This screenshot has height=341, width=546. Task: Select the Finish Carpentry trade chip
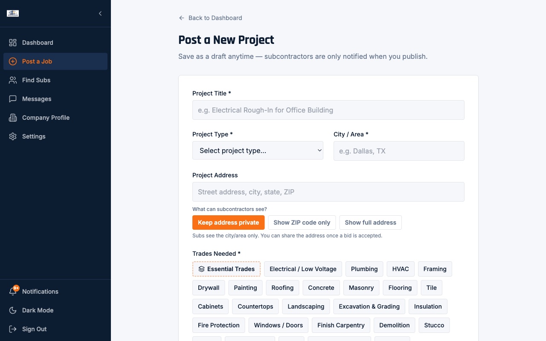coord(341,325)
